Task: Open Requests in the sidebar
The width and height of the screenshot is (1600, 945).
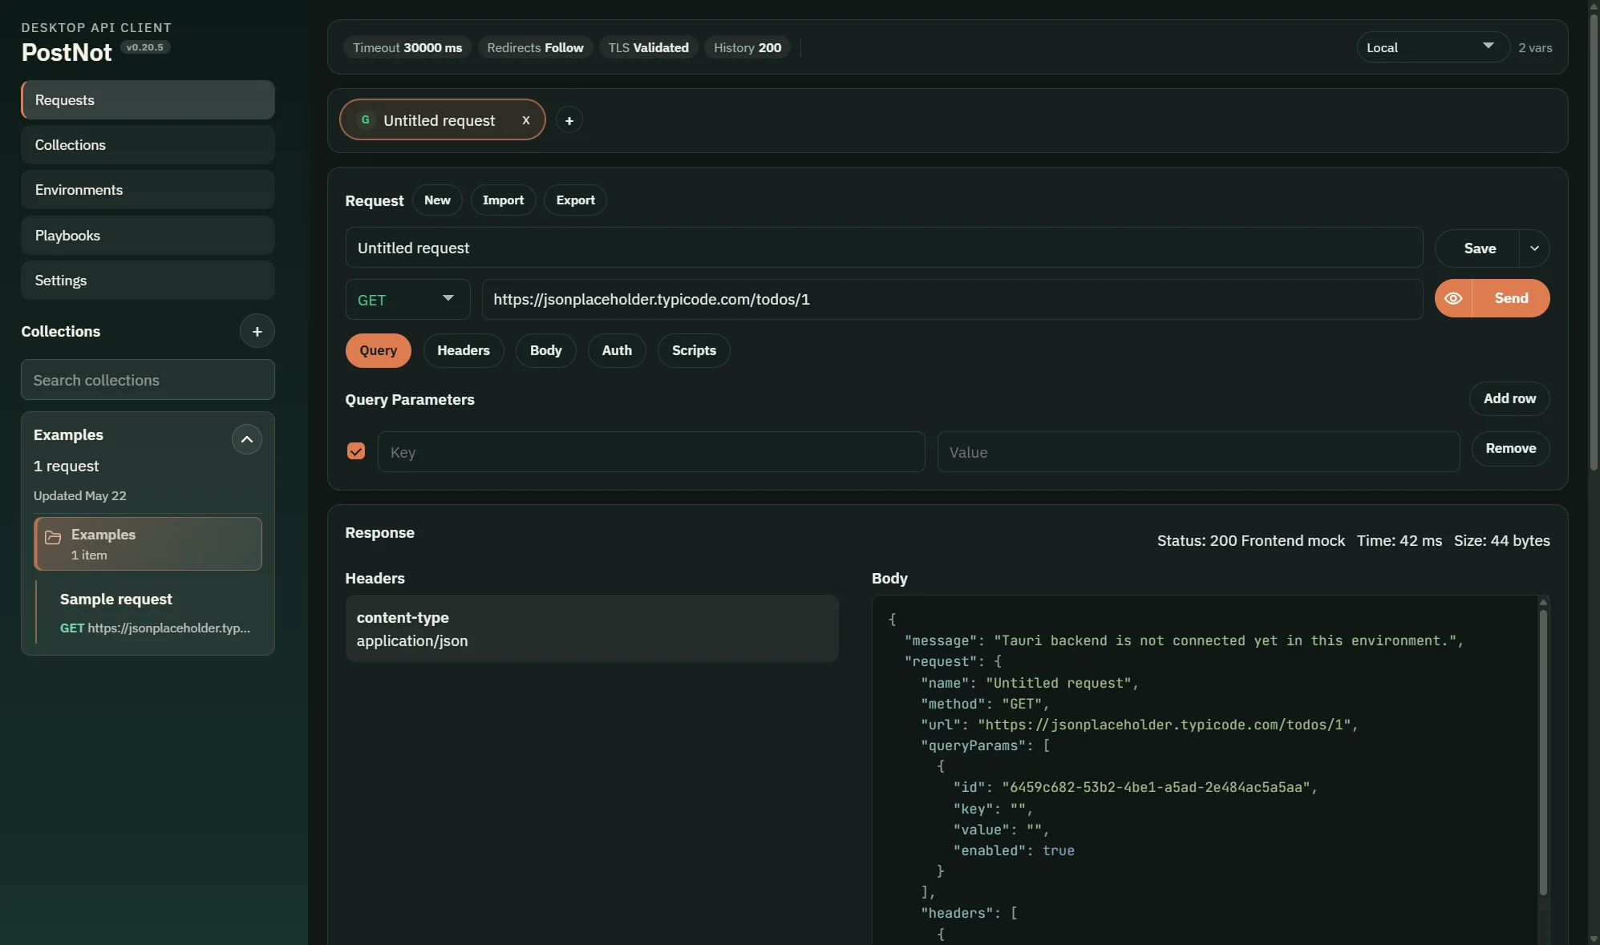Action: [148, 100]
